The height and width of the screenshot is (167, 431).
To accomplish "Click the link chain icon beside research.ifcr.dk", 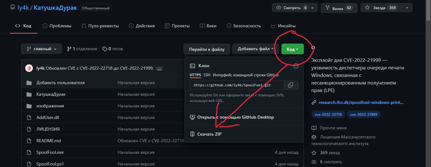I will click(x=314, y=103).
